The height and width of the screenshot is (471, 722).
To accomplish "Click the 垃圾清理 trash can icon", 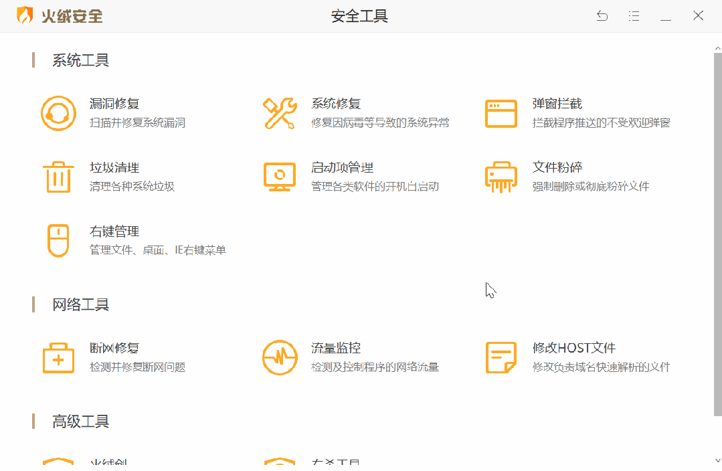I will [58, 177].
